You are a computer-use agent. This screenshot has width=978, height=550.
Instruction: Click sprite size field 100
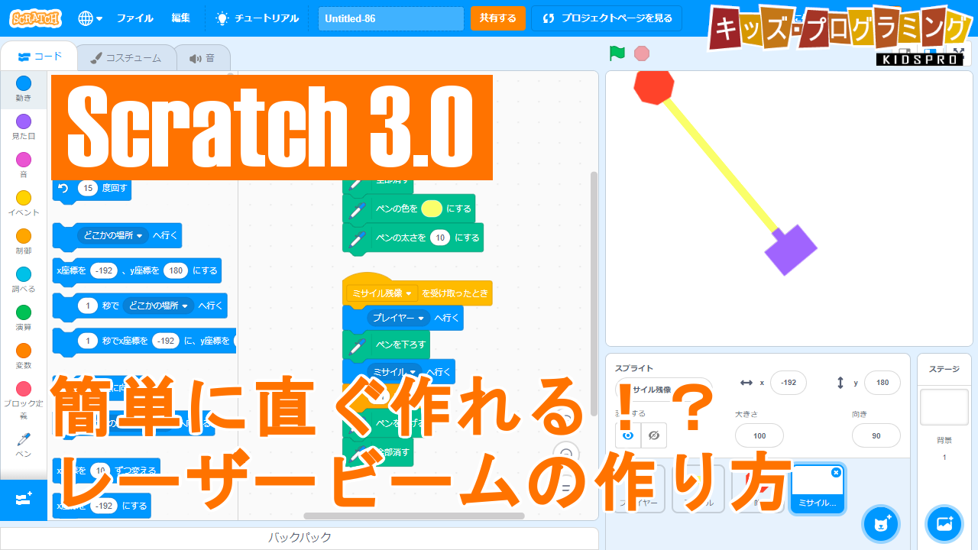tap(759, 435)
